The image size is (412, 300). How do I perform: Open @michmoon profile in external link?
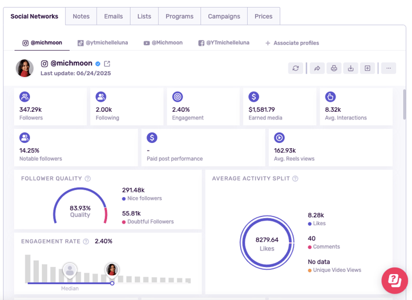point(107,64)
